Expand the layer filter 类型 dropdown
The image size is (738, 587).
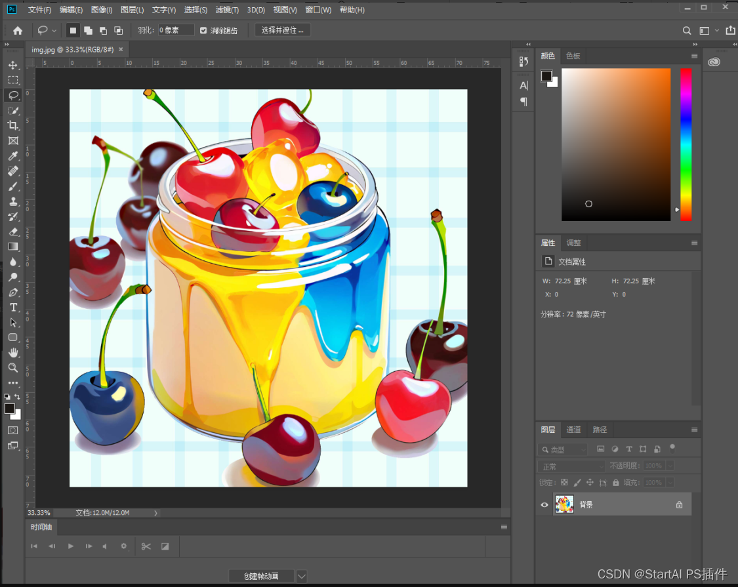[x=563, y=449]
